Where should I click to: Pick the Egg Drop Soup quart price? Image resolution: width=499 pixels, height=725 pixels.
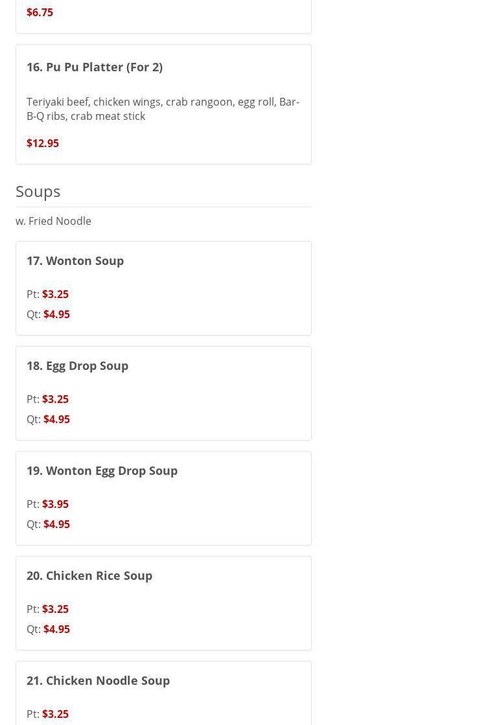coord(56,419)
